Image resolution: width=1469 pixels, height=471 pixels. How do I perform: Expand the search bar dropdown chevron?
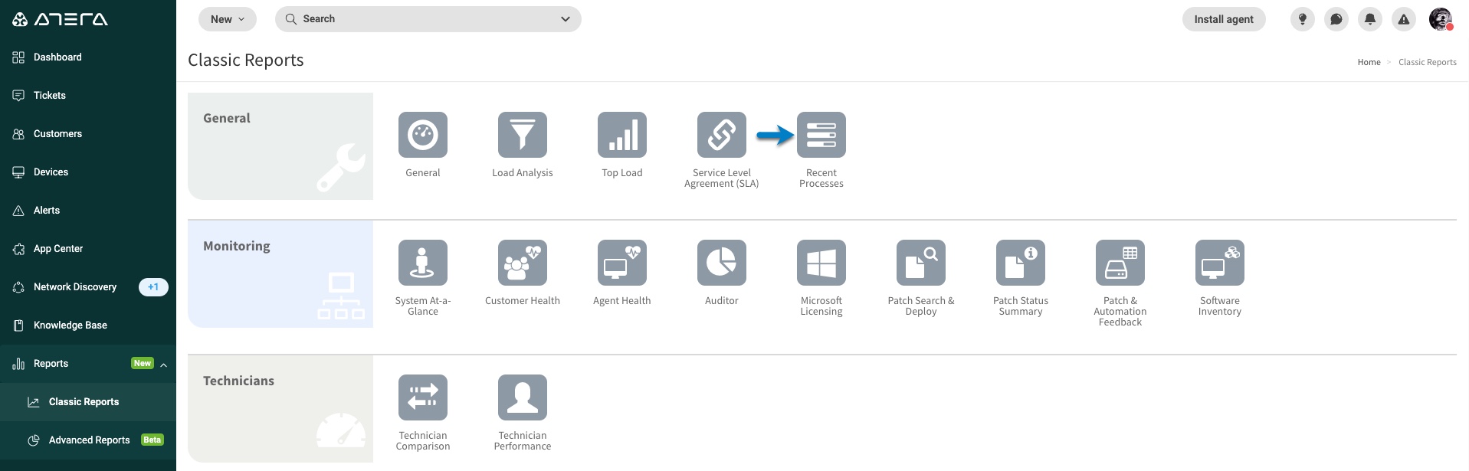tap(566, 19)
